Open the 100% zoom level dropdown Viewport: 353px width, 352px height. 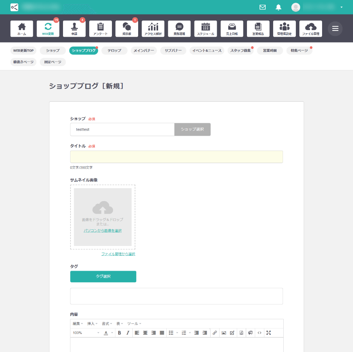coord(85,333)
